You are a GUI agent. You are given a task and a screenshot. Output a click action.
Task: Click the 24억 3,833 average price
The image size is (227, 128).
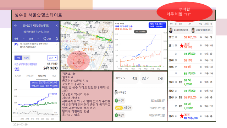coord(50,68)
